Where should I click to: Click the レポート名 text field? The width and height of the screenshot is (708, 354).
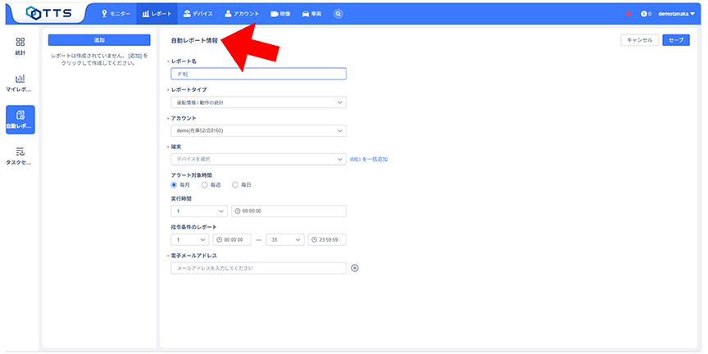(x=258, y=74)
